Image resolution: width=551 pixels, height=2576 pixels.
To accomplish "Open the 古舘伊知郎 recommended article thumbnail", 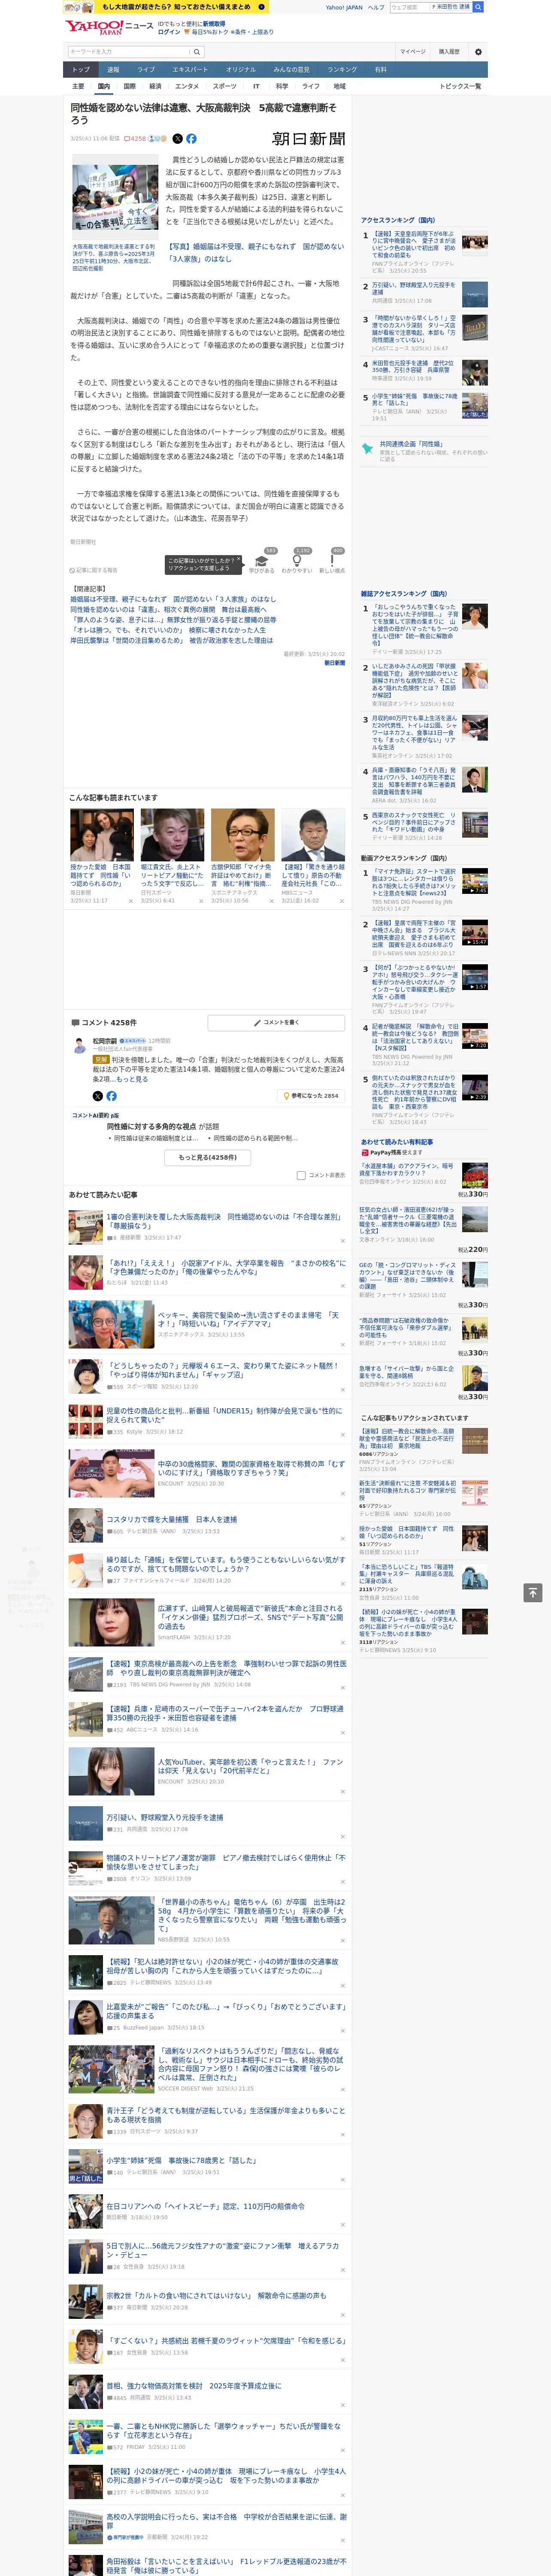I will [242, 835].
